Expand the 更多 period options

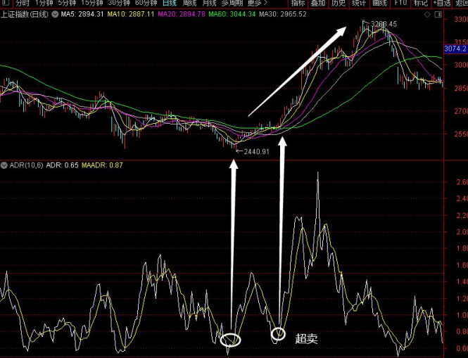pos(258,3)
